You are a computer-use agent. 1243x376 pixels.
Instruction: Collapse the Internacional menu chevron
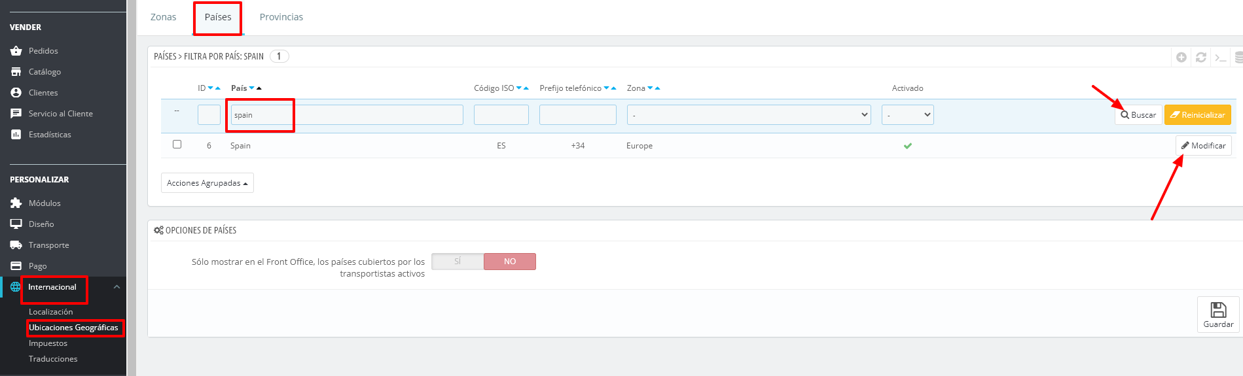(117, 287)
